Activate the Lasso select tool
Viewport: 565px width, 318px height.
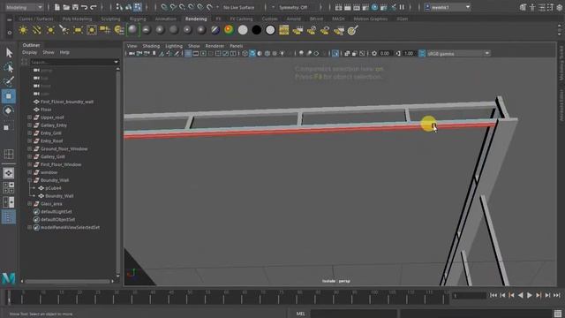tap(9, 67)
